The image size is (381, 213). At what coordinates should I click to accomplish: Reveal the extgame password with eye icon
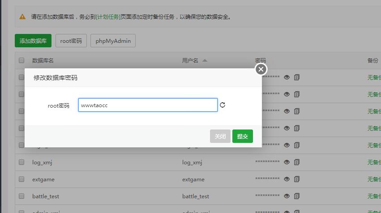tap(287, 179)
